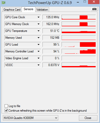The image size is (100, 123).
Task: Open the NVIDIA Quadro K3000M device selector
Action: pos(31,118)
